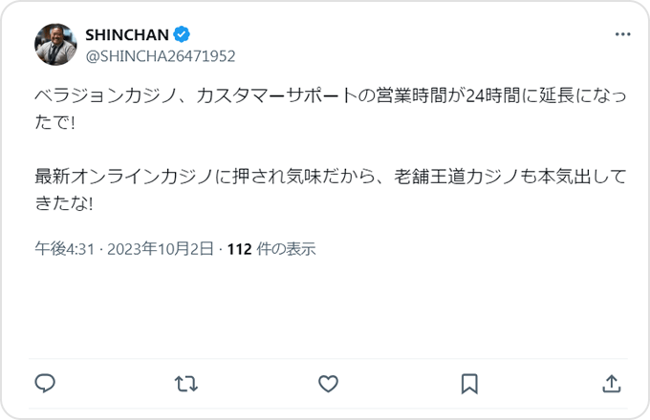Like the tweet with the heart icon

coord(328,384)
